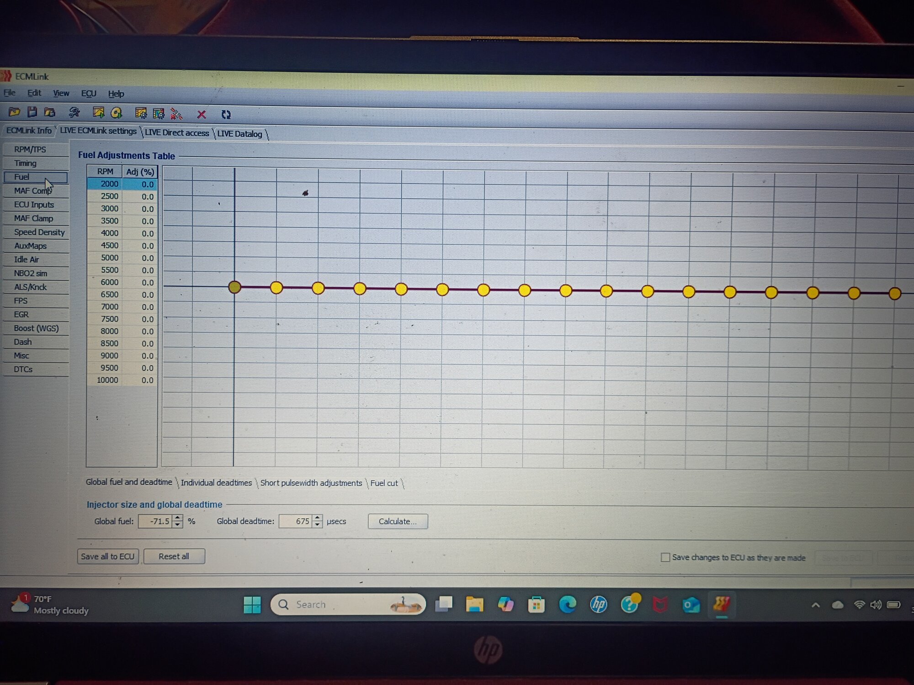
Task: Switch to the ECMLink Info tab
Action: point(29,131)
